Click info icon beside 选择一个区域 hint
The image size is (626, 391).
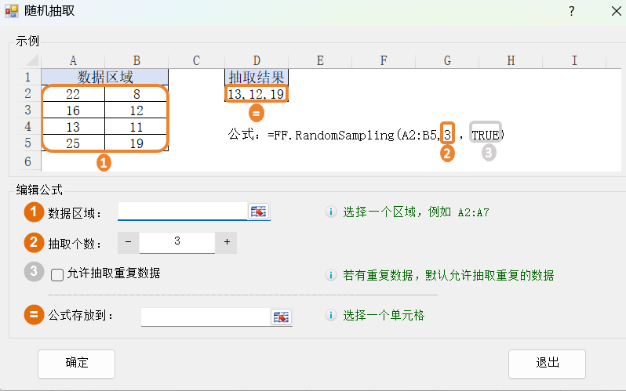click(331, 212)
